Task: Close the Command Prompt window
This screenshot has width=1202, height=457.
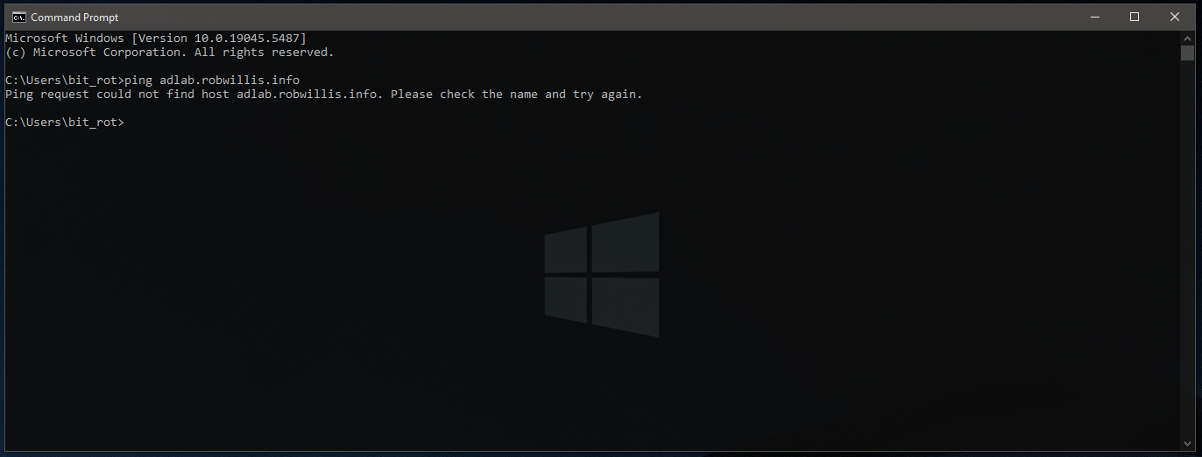Action: pyautogui.click(x=1175, y=17)
